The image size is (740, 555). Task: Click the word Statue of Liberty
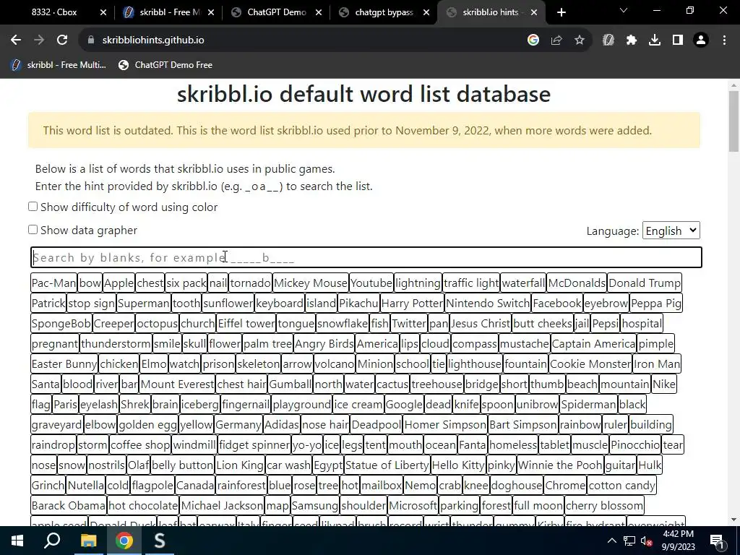click(387, 465)
